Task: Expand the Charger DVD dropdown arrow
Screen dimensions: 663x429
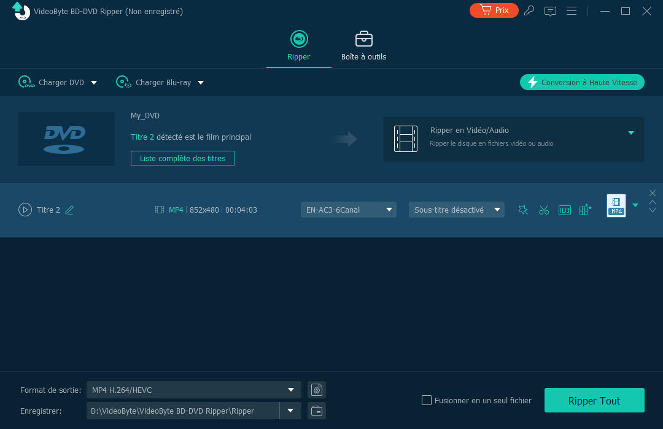Action: click(x=94, y=82)
